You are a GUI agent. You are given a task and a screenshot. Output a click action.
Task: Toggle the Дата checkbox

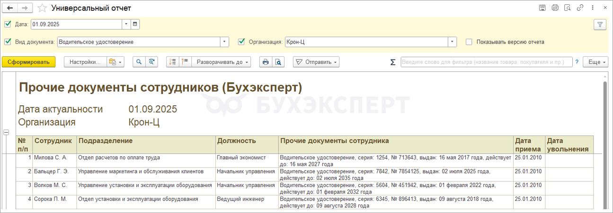(8, 24)
